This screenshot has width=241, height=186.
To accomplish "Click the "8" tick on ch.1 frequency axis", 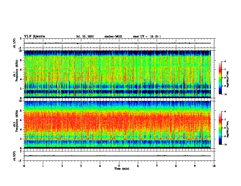I will (21, 60).
